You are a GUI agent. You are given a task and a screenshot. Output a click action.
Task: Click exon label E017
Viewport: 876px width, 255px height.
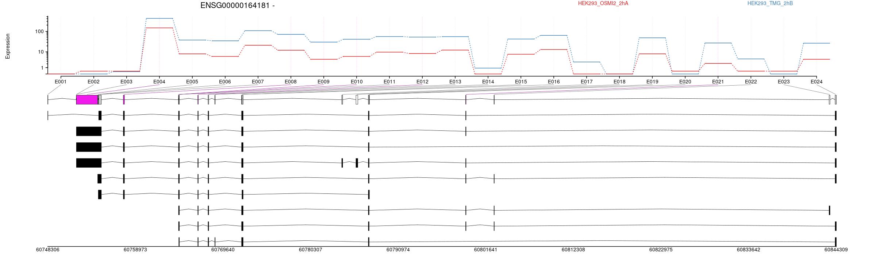(x=587, y=82)
